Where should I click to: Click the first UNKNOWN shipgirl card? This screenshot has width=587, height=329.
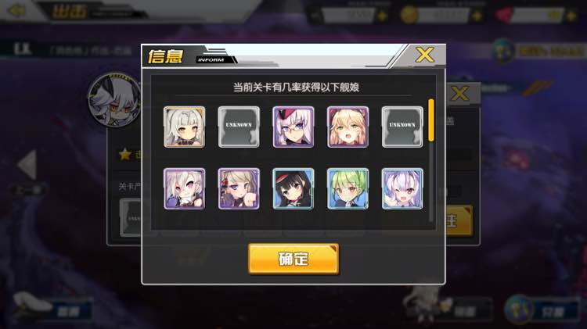[x=239, y=127]
